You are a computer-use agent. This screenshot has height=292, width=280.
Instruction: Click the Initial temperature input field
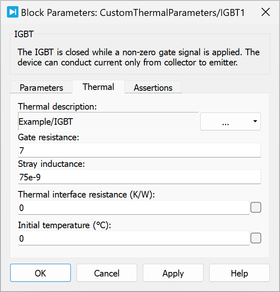tap(133, 238)
